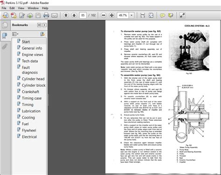Zoom in with the plus button
Screen dimensions: 221x175
pos(112,15)
